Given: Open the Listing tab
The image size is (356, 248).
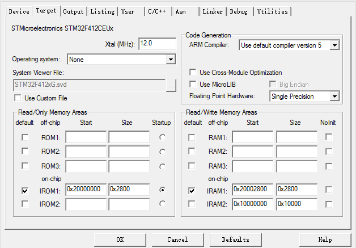Looking at the screenshot, I should click(103, 11).
